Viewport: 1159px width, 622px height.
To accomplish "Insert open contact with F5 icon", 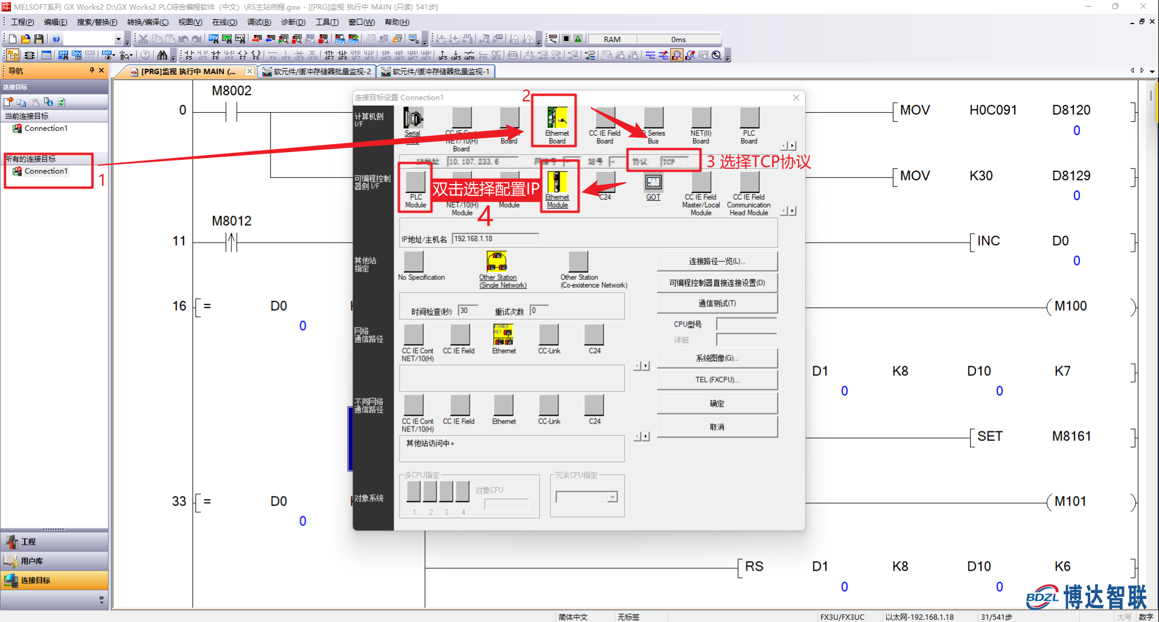I will (x=189, y=55).
